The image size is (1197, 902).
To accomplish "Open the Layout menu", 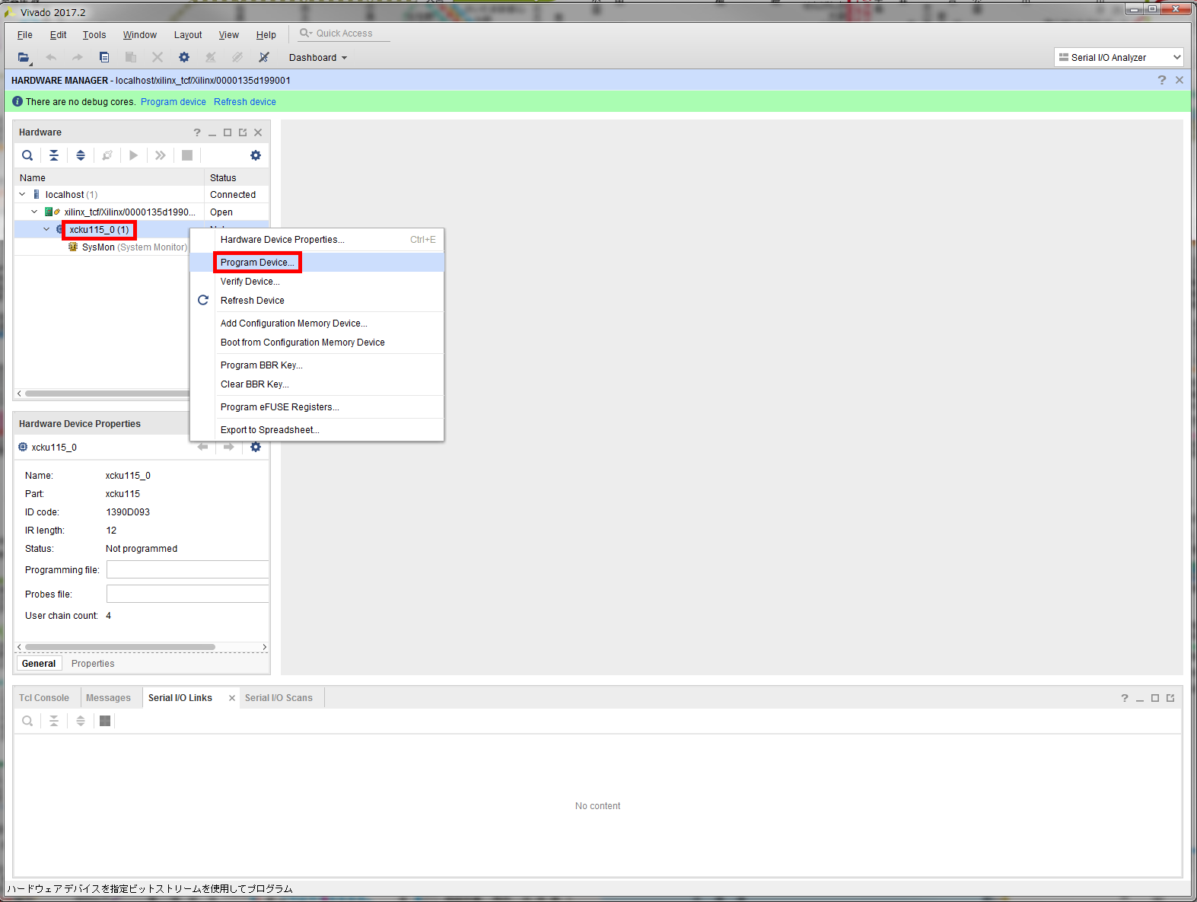I will pyautogui.click(x=188, y=35).
